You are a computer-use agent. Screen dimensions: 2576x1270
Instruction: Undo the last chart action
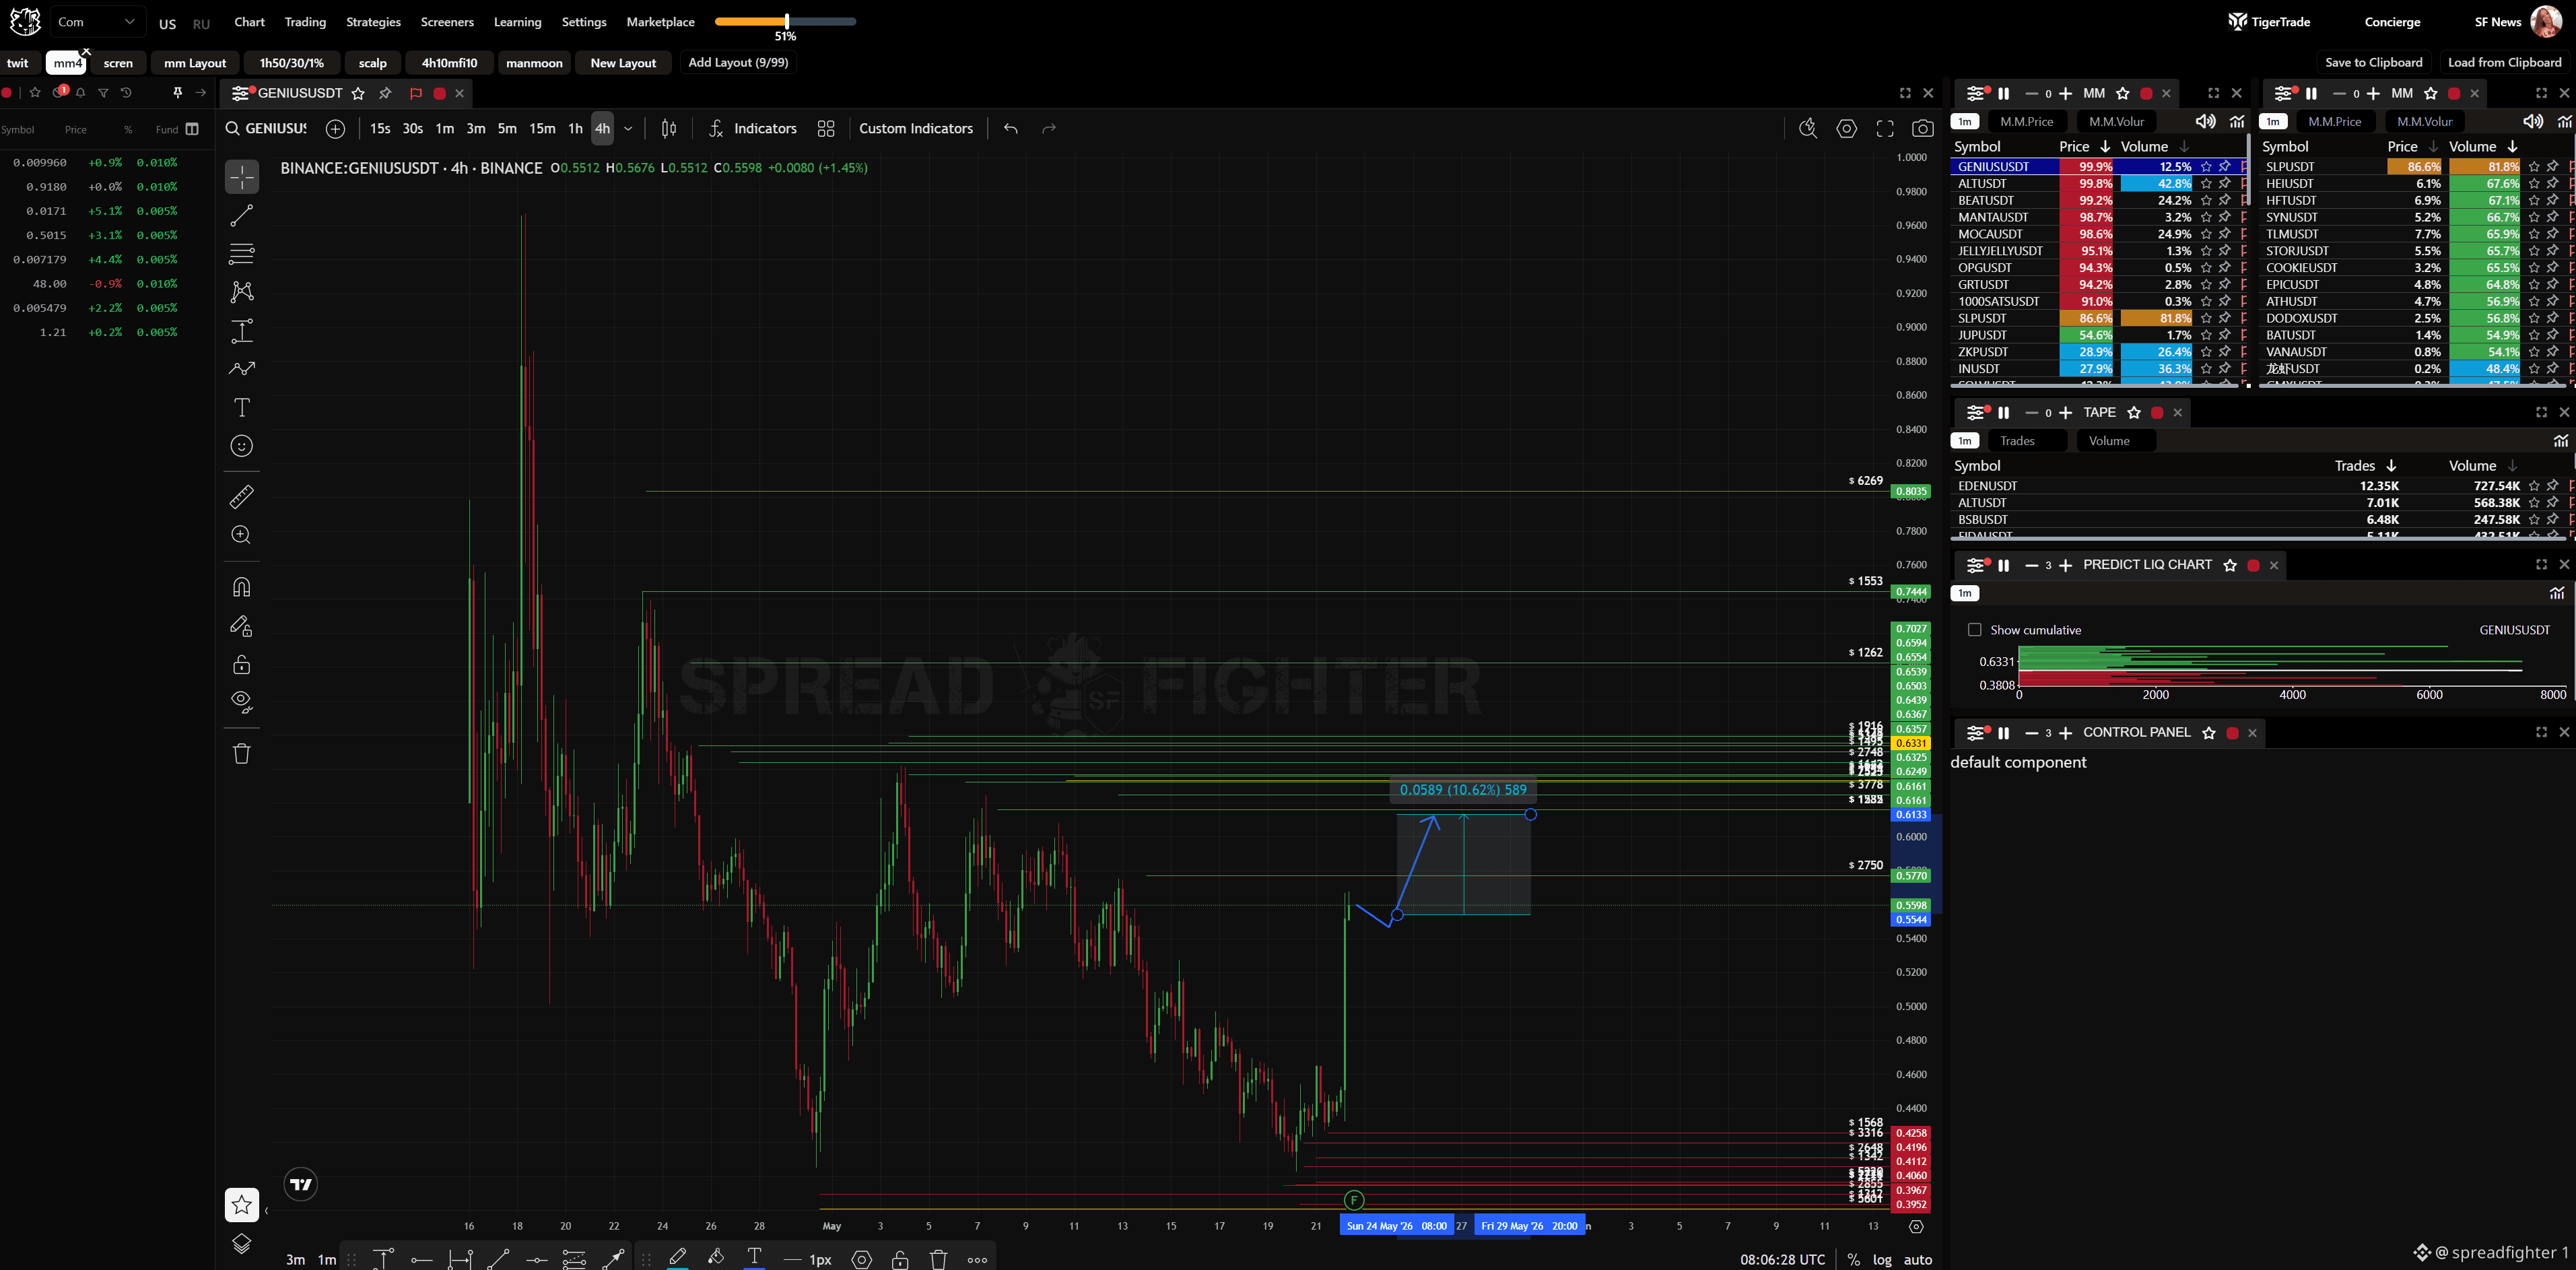tap(1011, 128)
